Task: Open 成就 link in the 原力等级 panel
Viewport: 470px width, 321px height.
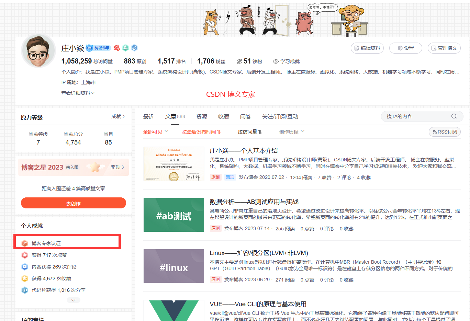Action: click(118, 116)
